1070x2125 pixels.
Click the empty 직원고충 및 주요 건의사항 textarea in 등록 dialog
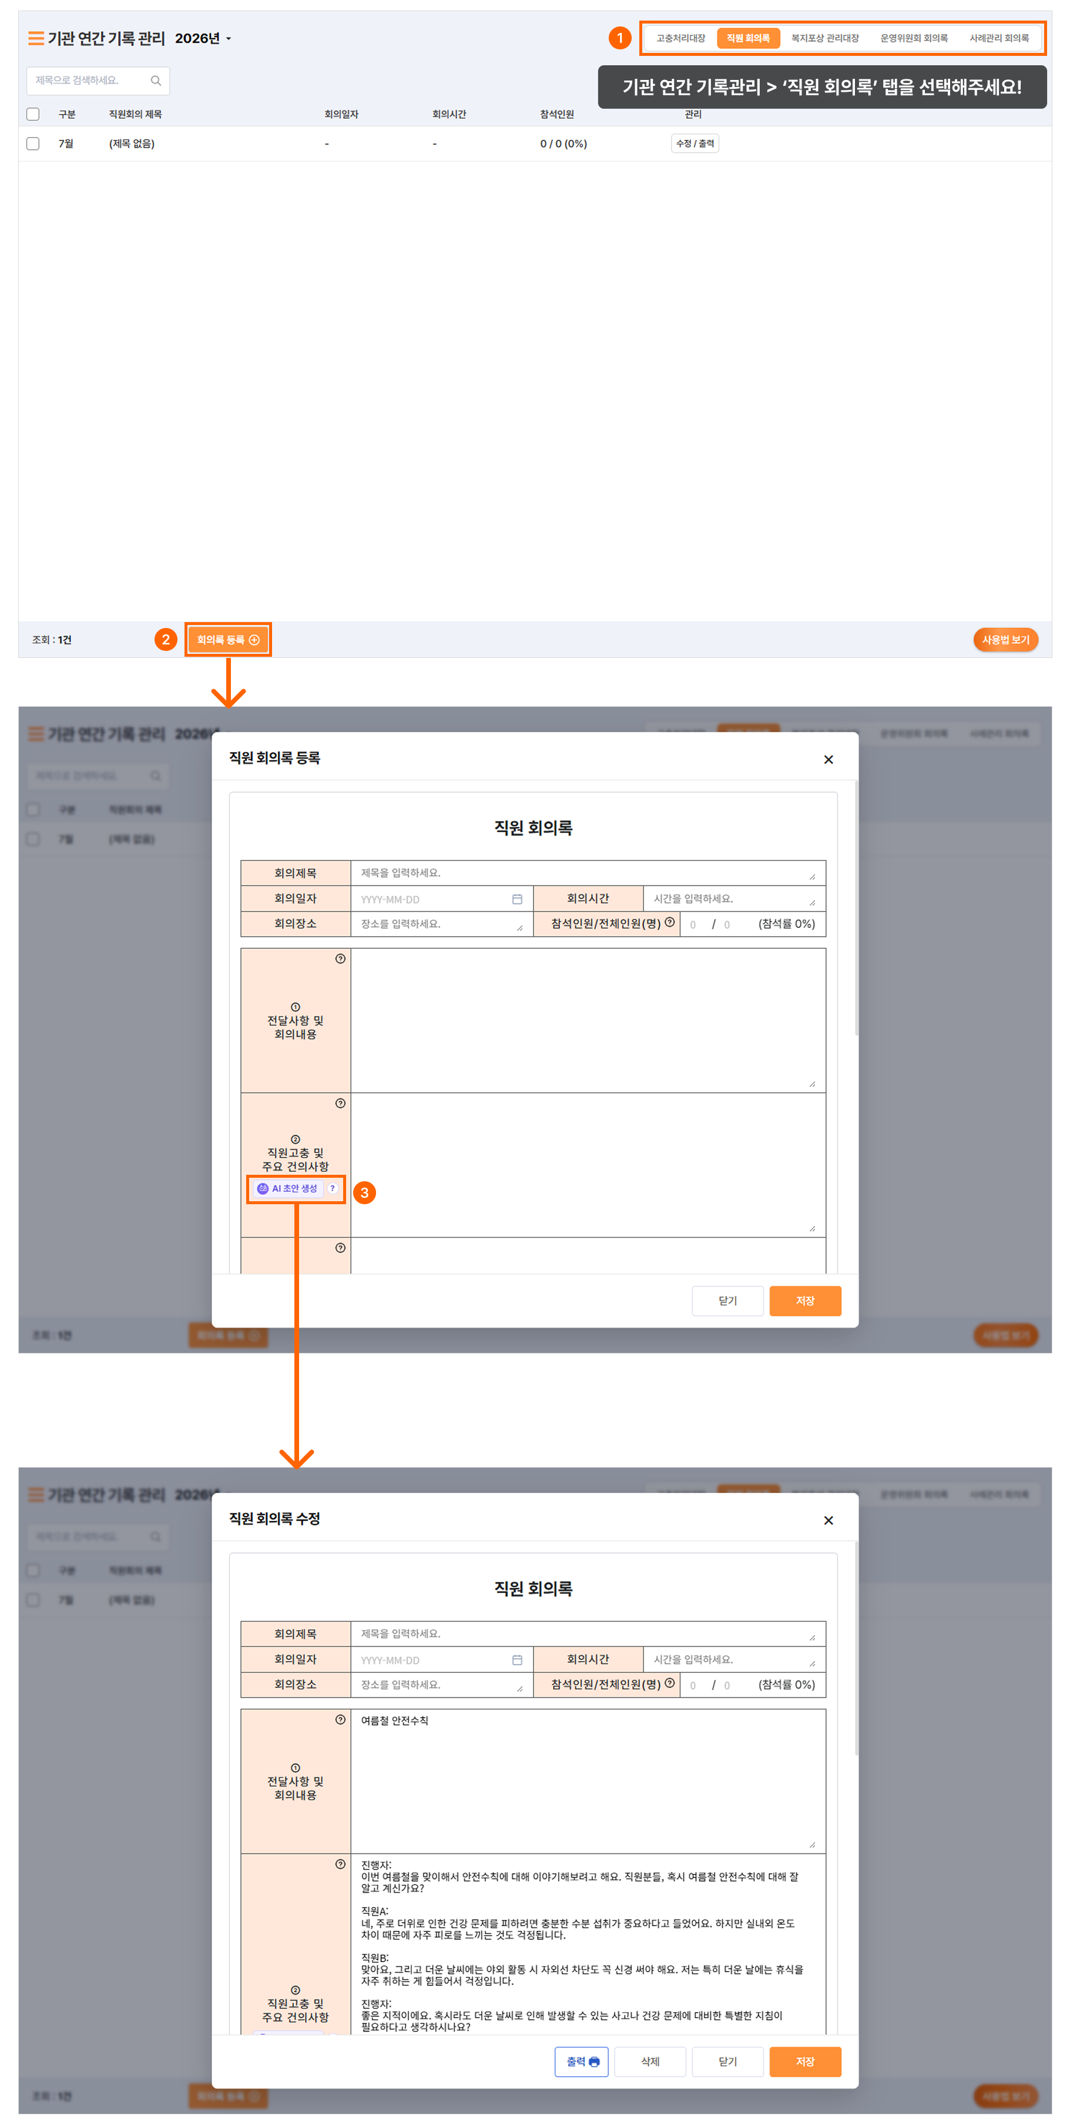click(x=588, y=1165)
